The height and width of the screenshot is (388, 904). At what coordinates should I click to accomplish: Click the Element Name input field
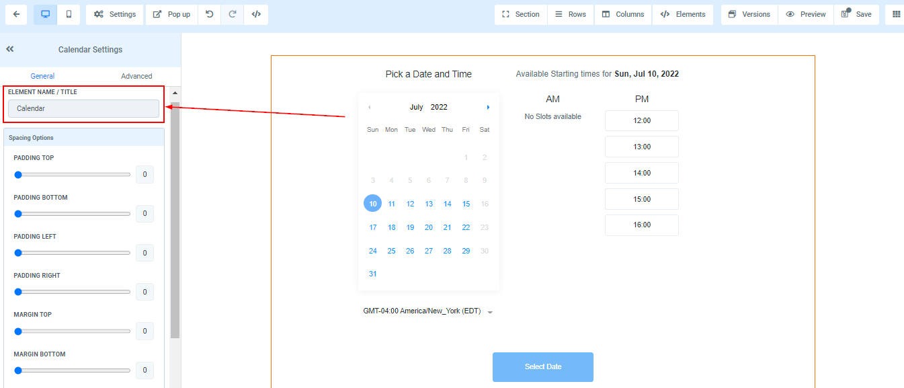[83, 108]
